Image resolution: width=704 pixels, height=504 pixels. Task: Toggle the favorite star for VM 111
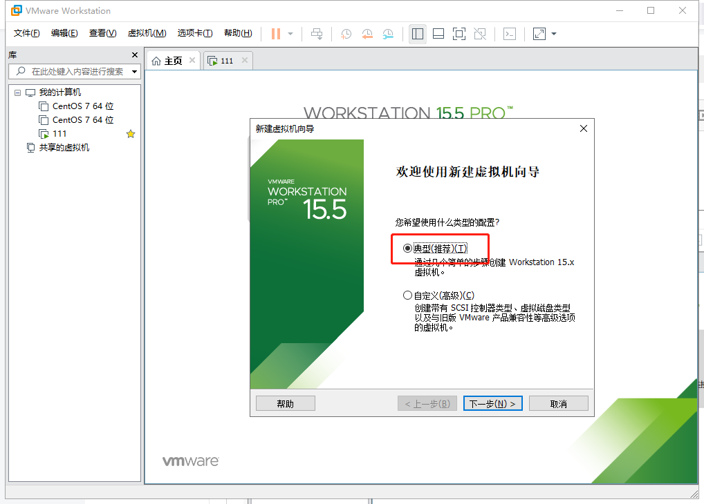click(131, 134)
